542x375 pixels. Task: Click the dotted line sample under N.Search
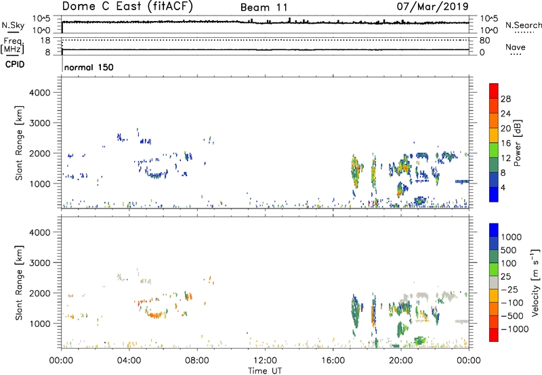point(524,32)
